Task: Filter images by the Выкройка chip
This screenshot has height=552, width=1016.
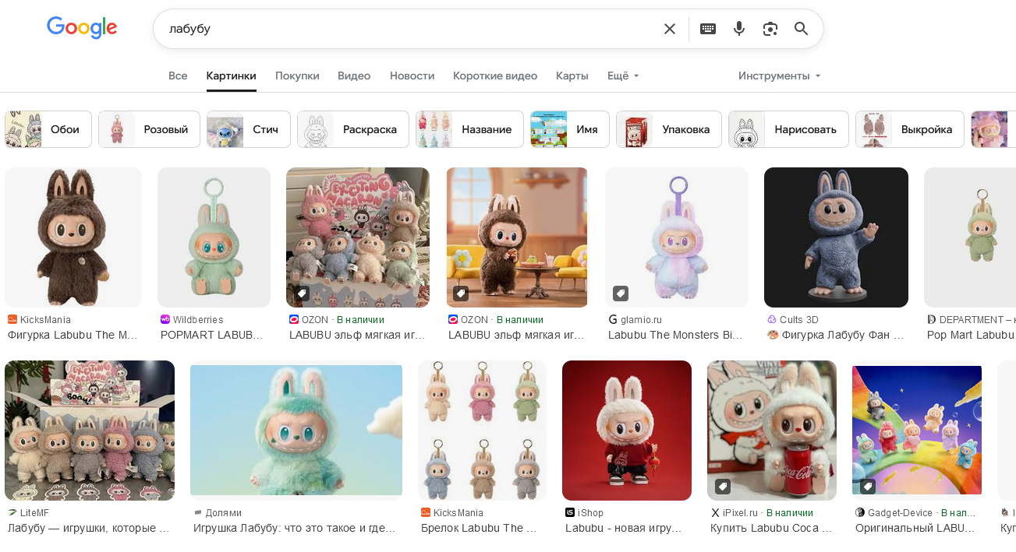Action: coord(910,129)
